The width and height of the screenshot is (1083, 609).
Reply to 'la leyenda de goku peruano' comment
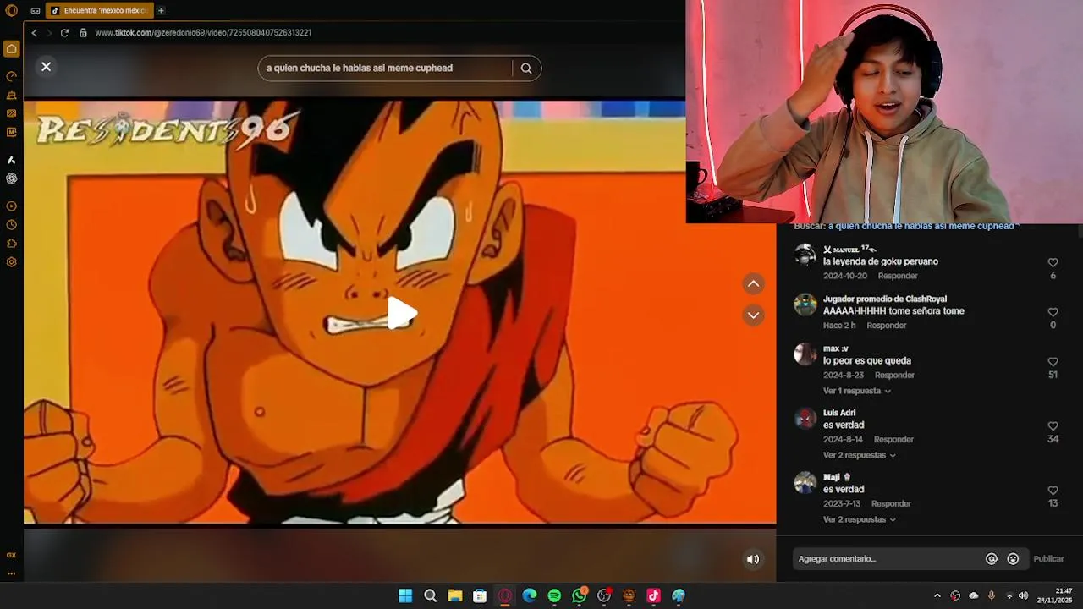tap(898, 276)
